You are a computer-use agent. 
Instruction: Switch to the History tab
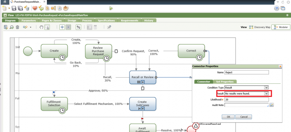pyautogui.click(x=149, y=21)
